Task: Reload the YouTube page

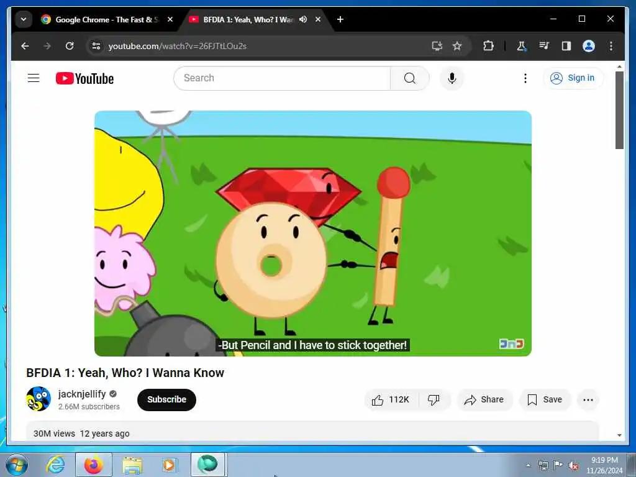Action: tap(70, 46)
